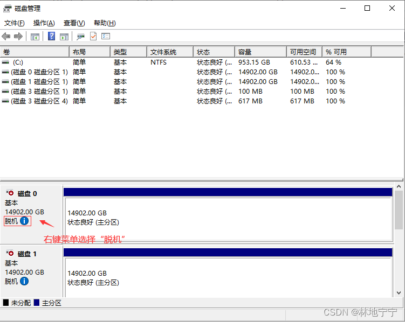Viewport: 405px width, 322px height.
Task: Click the blue info icon under 磁盘 0
Action: [x=24, y=221]
